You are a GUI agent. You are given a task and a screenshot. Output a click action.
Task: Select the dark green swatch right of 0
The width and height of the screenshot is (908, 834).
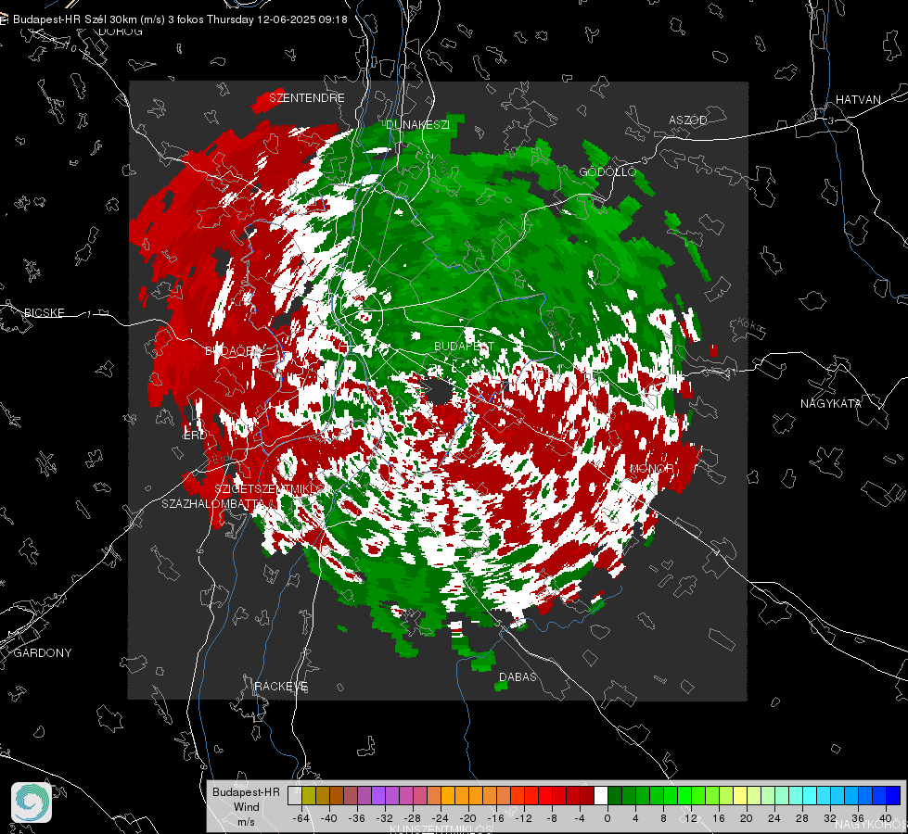pos(615,795)
